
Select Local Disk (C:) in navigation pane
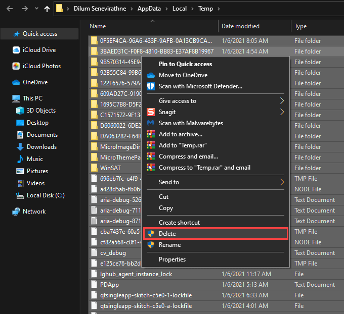46,195
